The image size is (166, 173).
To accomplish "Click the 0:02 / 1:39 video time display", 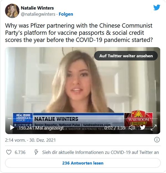I will tap(115, 128).
